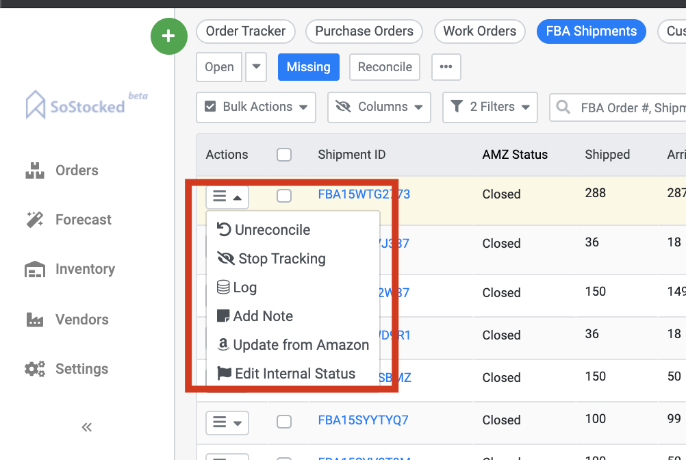Open the Forecast sidebar section
This screenshot has height=460, width=686.
tap(68, 220)
